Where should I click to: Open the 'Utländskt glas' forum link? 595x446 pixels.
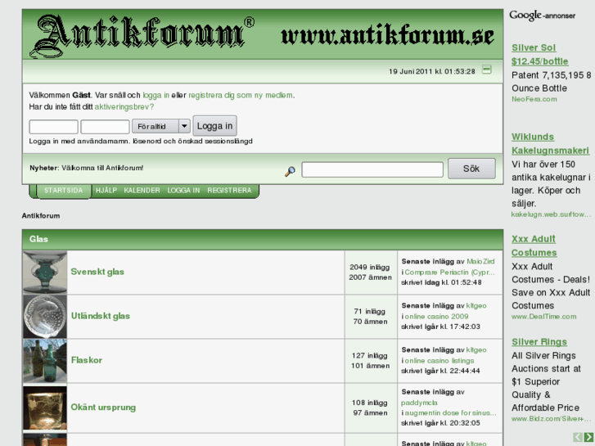pyautogui.click(x=101, y=316)
